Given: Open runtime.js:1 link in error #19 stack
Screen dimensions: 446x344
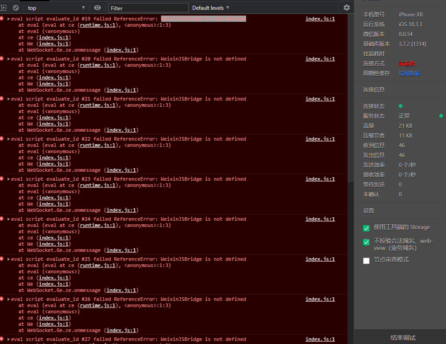Looking at the screenshot, I should point(97,25).
